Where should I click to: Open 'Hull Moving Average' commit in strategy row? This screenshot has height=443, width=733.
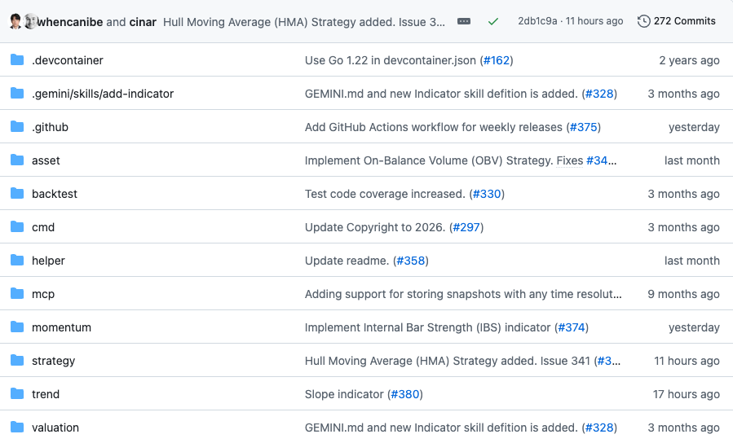tap(447, 361)
